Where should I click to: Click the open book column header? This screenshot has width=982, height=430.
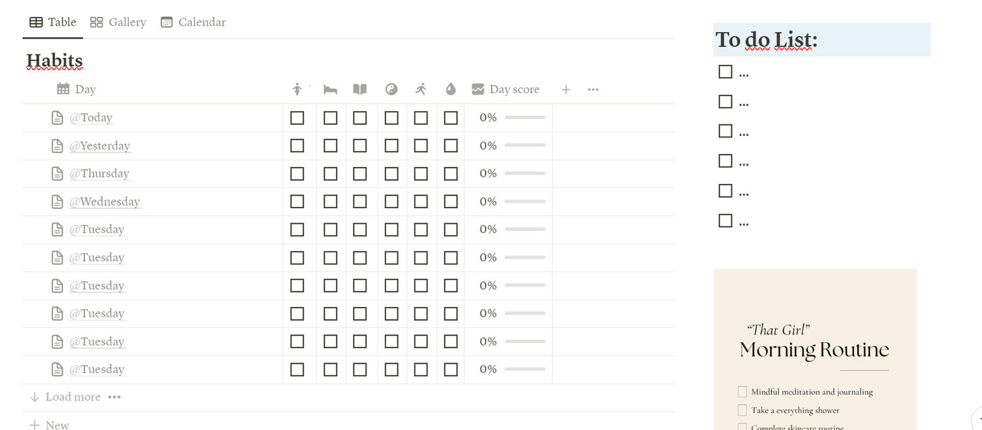(360, 90)
